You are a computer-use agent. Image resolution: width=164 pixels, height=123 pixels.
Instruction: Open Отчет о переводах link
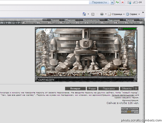pyautogui.click(x=90, y=23)
